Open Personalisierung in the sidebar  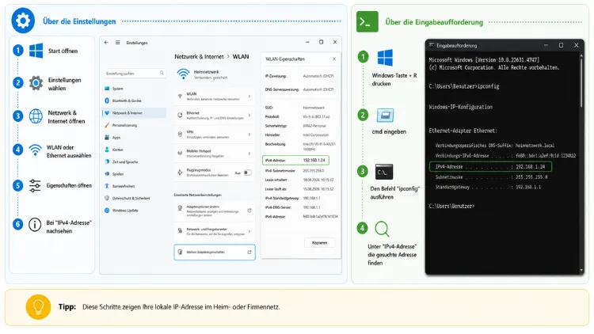[x=135, y=125]
